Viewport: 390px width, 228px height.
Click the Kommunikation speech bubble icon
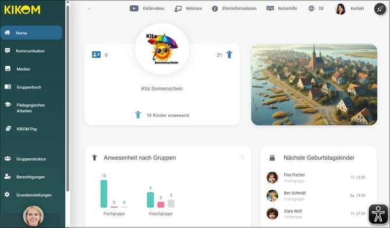[8, 51]
